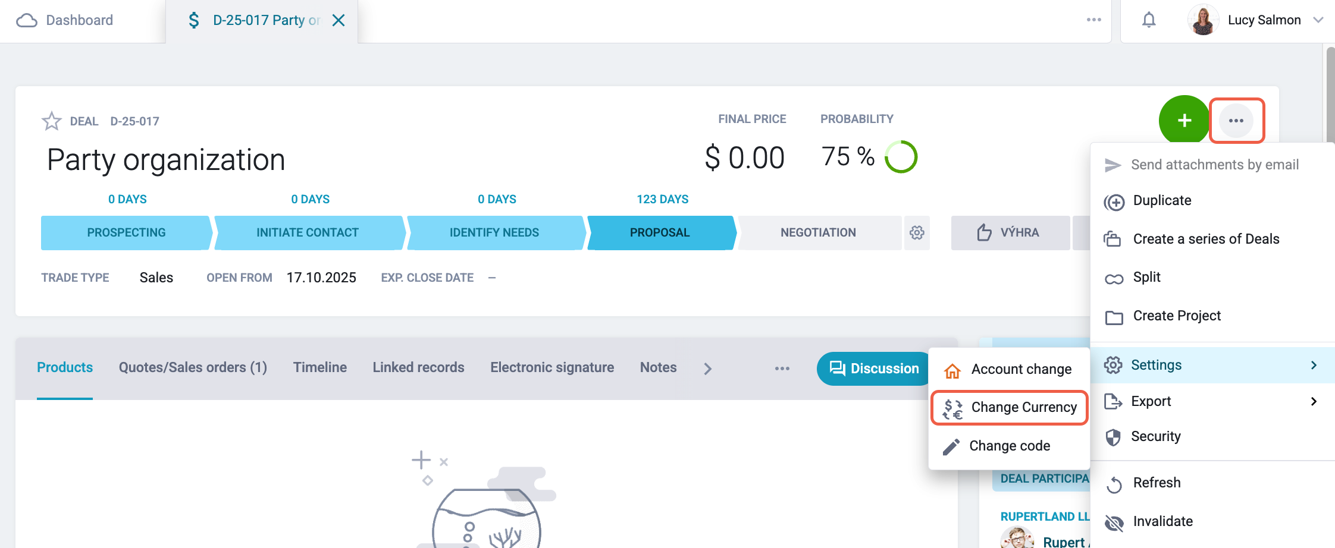Set stage to Negotiation
The height and width of the screenshot is (548, 1335).
coord(819,232)
